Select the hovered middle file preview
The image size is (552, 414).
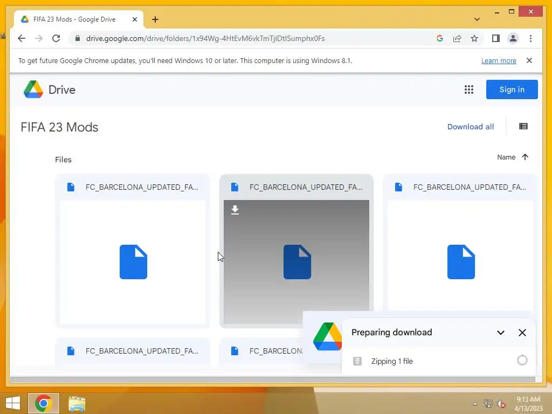click(x=296, y=262)
